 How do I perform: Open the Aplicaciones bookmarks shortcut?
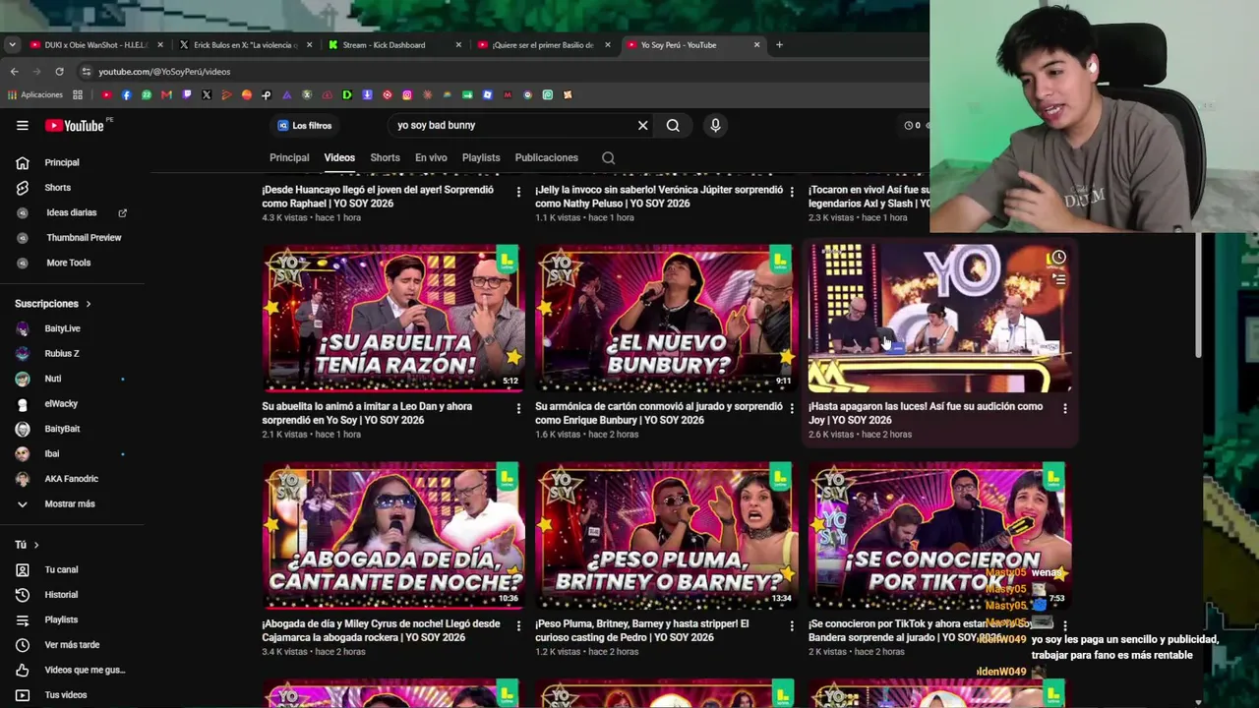tap(35, 95)
